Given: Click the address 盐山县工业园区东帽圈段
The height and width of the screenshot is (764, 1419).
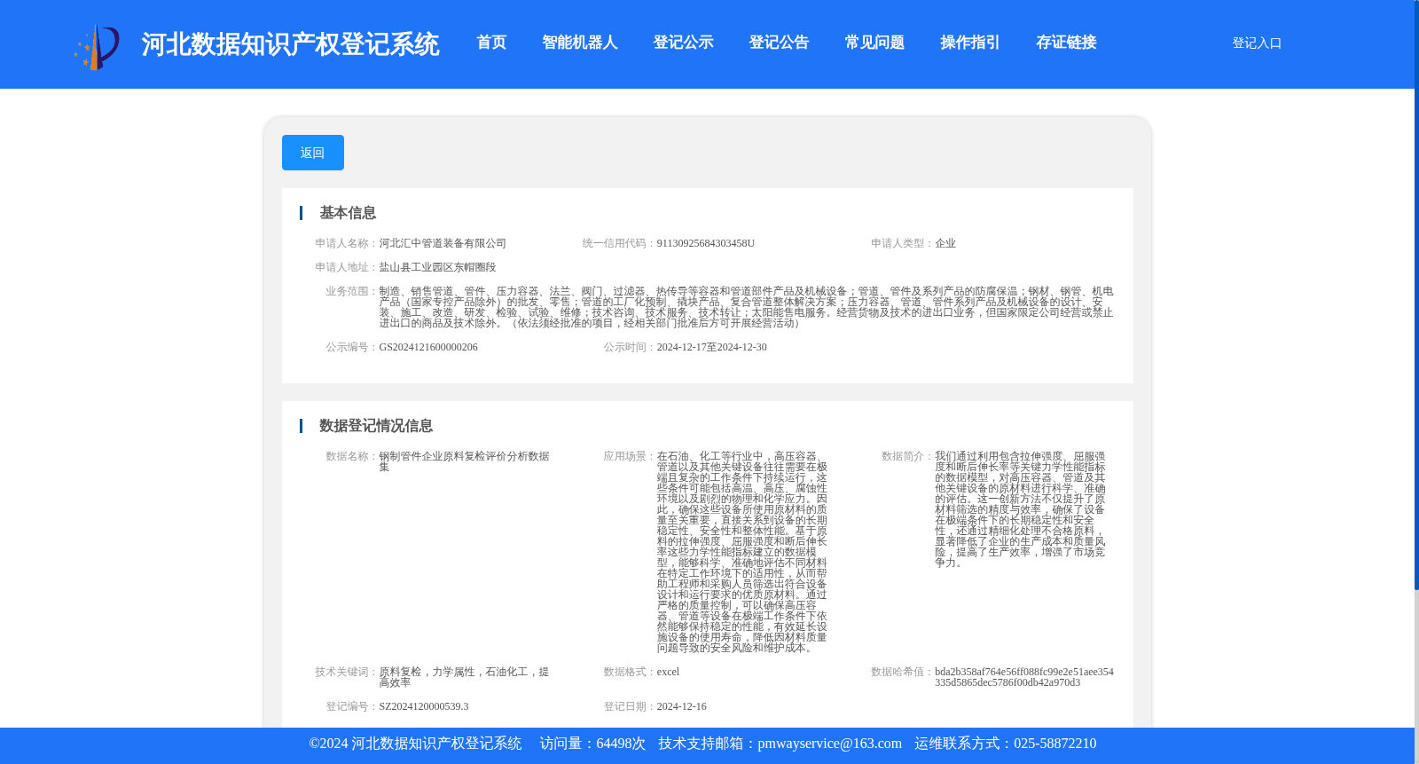Looking at the screenshot, I should pos(437,267).
